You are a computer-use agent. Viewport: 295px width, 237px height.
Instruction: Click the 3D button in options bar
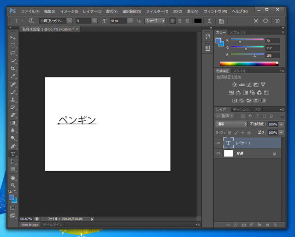click(277, 21)
